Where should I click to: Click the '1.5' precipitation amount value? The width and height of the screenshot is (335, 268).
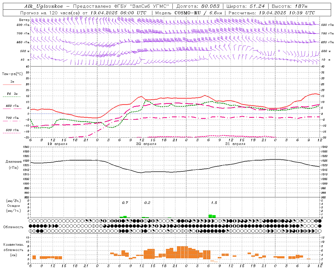(x=214, y=203)
